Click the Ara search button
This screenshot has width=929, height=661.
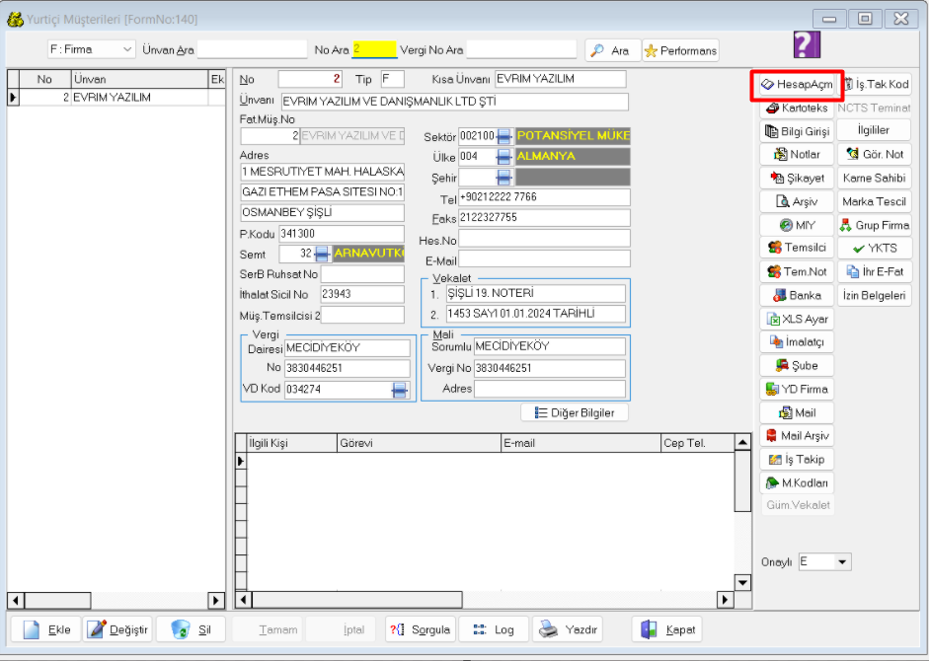pyautogui.click(x=613, y=51)
